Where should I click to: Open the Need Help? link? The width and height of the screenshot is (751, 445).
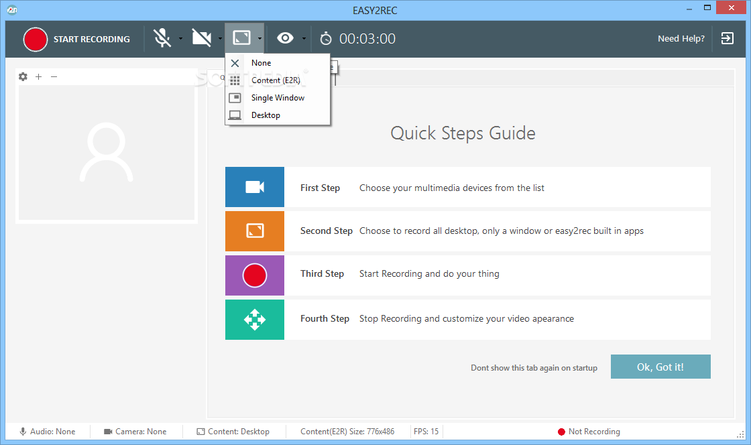coord(681,38)
